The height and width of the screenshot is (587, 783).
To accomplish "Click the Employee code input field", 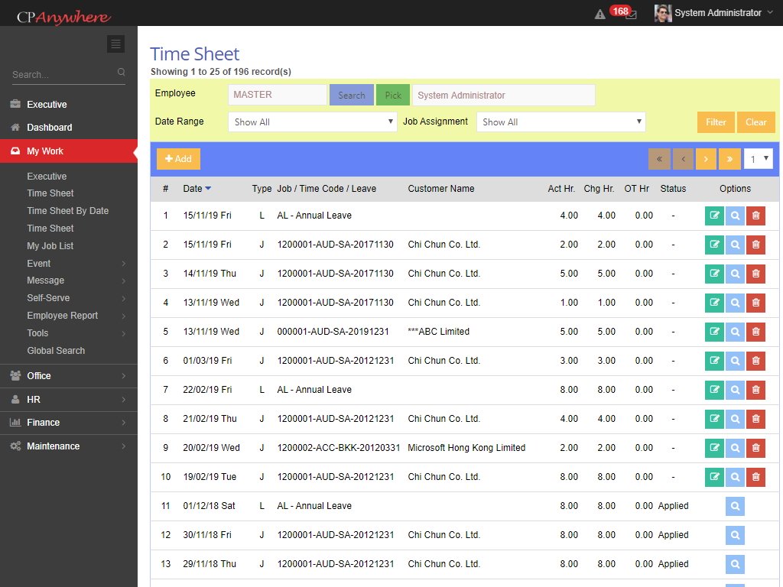I will click(277, 96).
